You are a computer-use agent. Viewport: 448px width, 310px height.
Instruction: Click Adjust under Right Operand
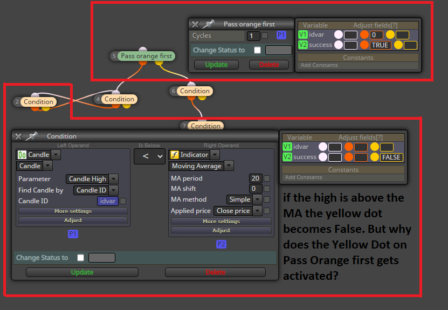[221, 231]
